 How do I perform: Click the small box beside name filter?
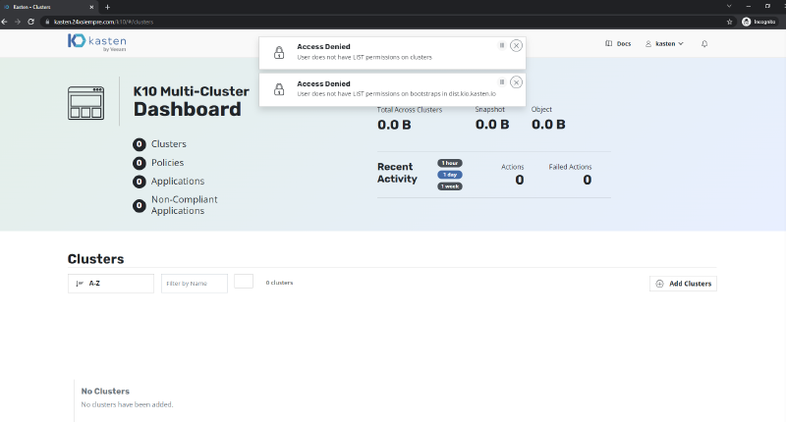coord(244,281)
